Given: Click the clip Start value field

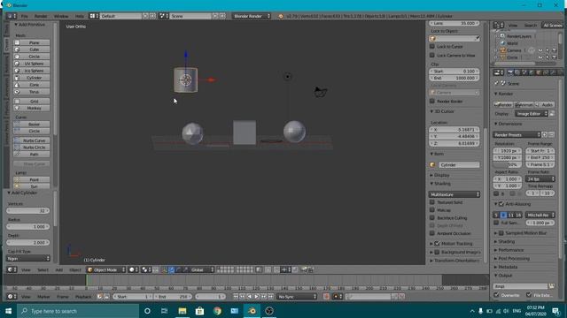Looking at the screenshot, I should point(454,72).
